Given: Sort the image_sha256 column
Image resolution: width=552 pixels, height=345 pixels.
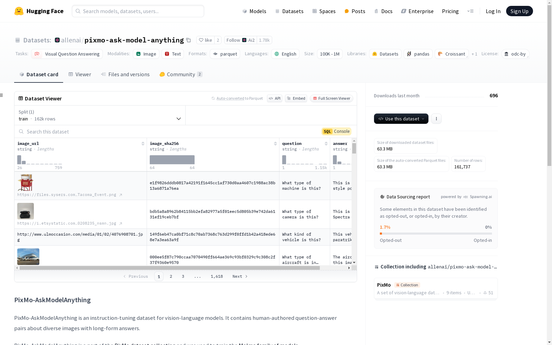Looking at the screenshot, I should click(x=275, y=144).
